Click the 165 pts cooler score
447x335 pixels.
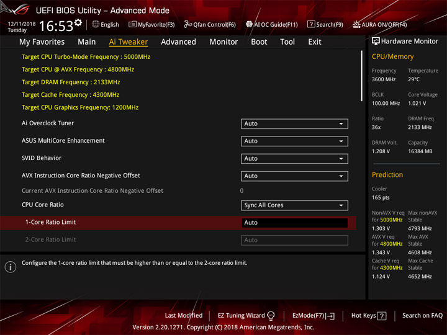coord(381,197)
